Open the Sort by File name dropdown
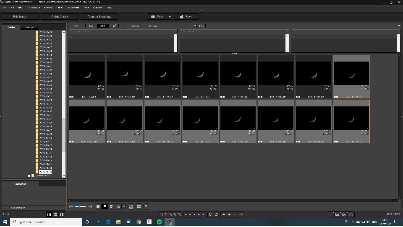Image resolution: width=403 pixels, height=227 pixels. point(171,26)
